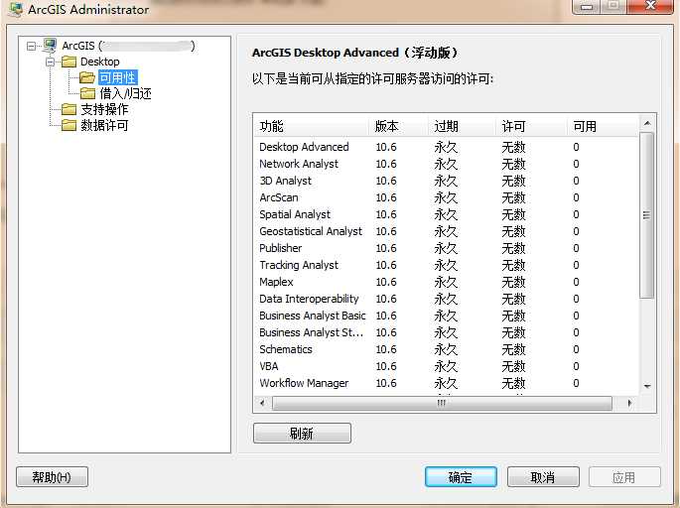Select the Business Analyst Basic row
The image size is (680, 508).
(x=447, y=316)
